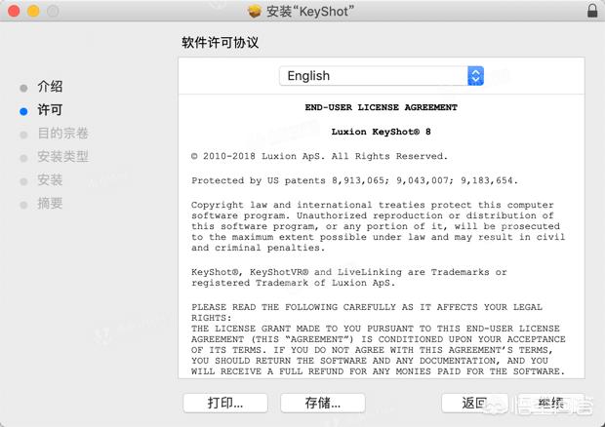
Task: Click the Luxion KeyShot® 8 title text
Action: click(382, 132)
